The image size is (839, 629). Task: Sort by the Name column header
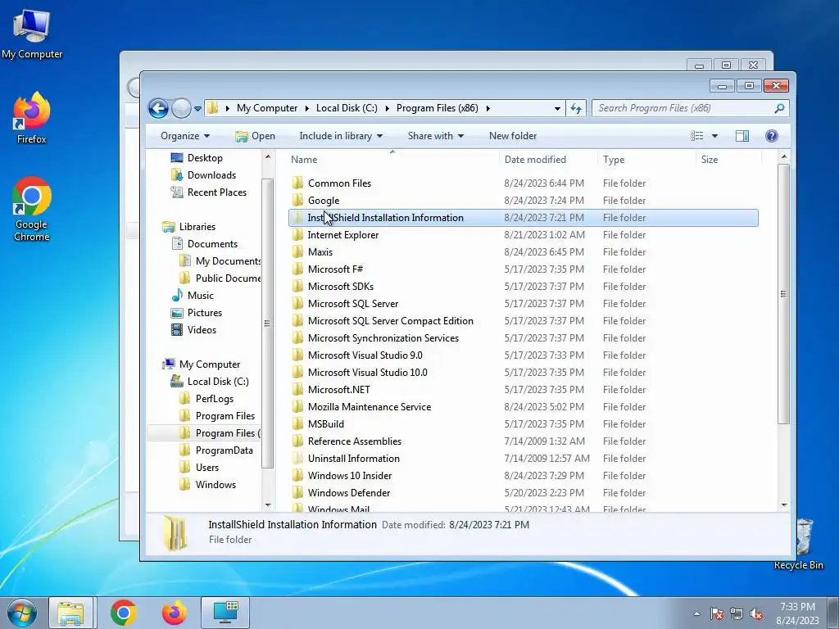tap(304, 160)
